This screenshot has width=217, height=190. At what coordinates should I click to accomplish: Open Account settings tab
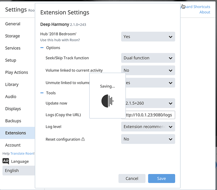pyautogui.click(x=18, y=145)
